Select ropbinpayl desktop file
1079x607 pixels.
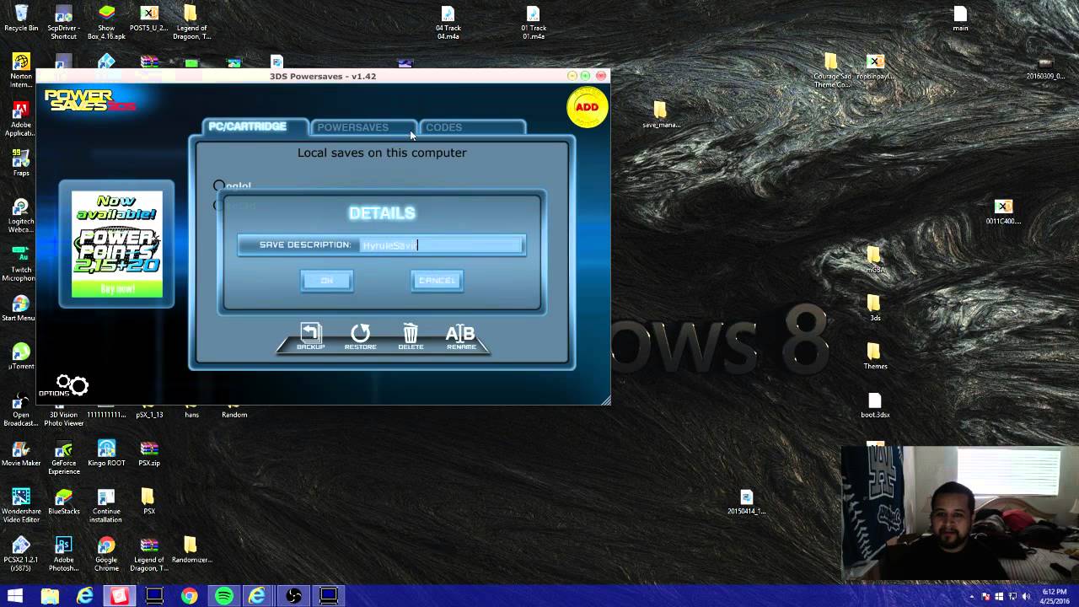coord(875,66)
